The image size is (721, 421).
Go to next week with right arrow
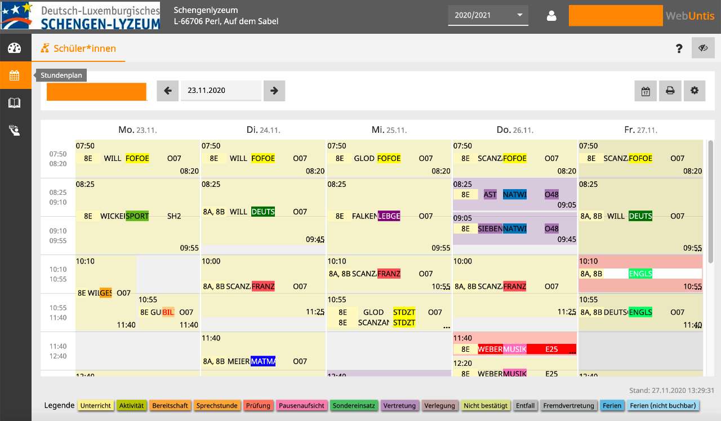pyautogui.click(x=274, y=91)
